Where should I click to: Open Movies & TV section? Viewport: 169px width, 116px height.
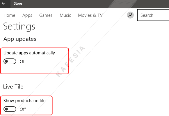[90, 15]
